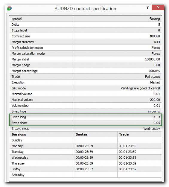Image resolution: width=169 pixels, height=187 pixels.
Task: Click the Stops level value 0
Action: coord(159,31)
